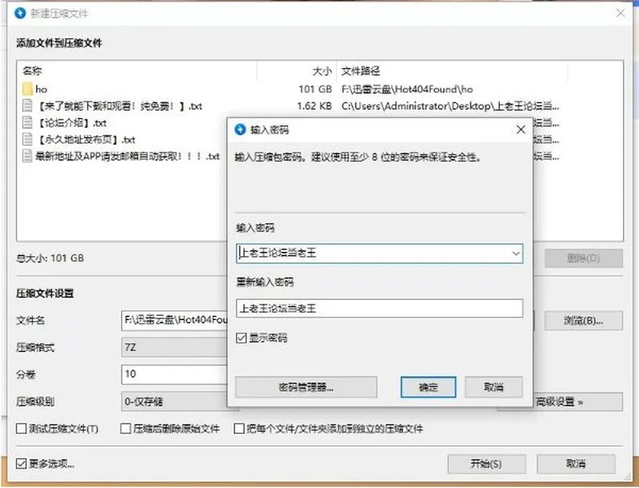Screen dimensions: 639x488
Task: Click 取消 beside the 开始(S) button
Action: (x=576, y=464)
